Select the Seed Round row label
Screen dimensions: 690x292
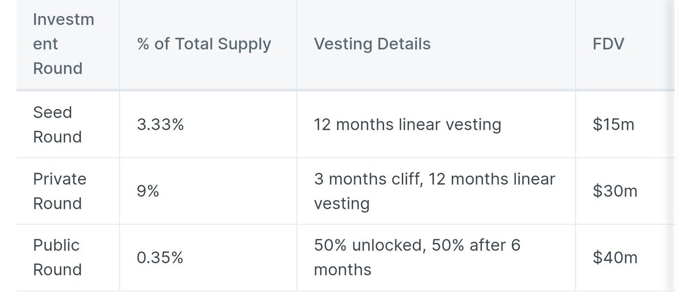pos(57,124)
